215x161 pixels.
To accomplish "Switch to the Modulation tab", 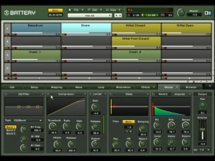I will tap(123, 87).
